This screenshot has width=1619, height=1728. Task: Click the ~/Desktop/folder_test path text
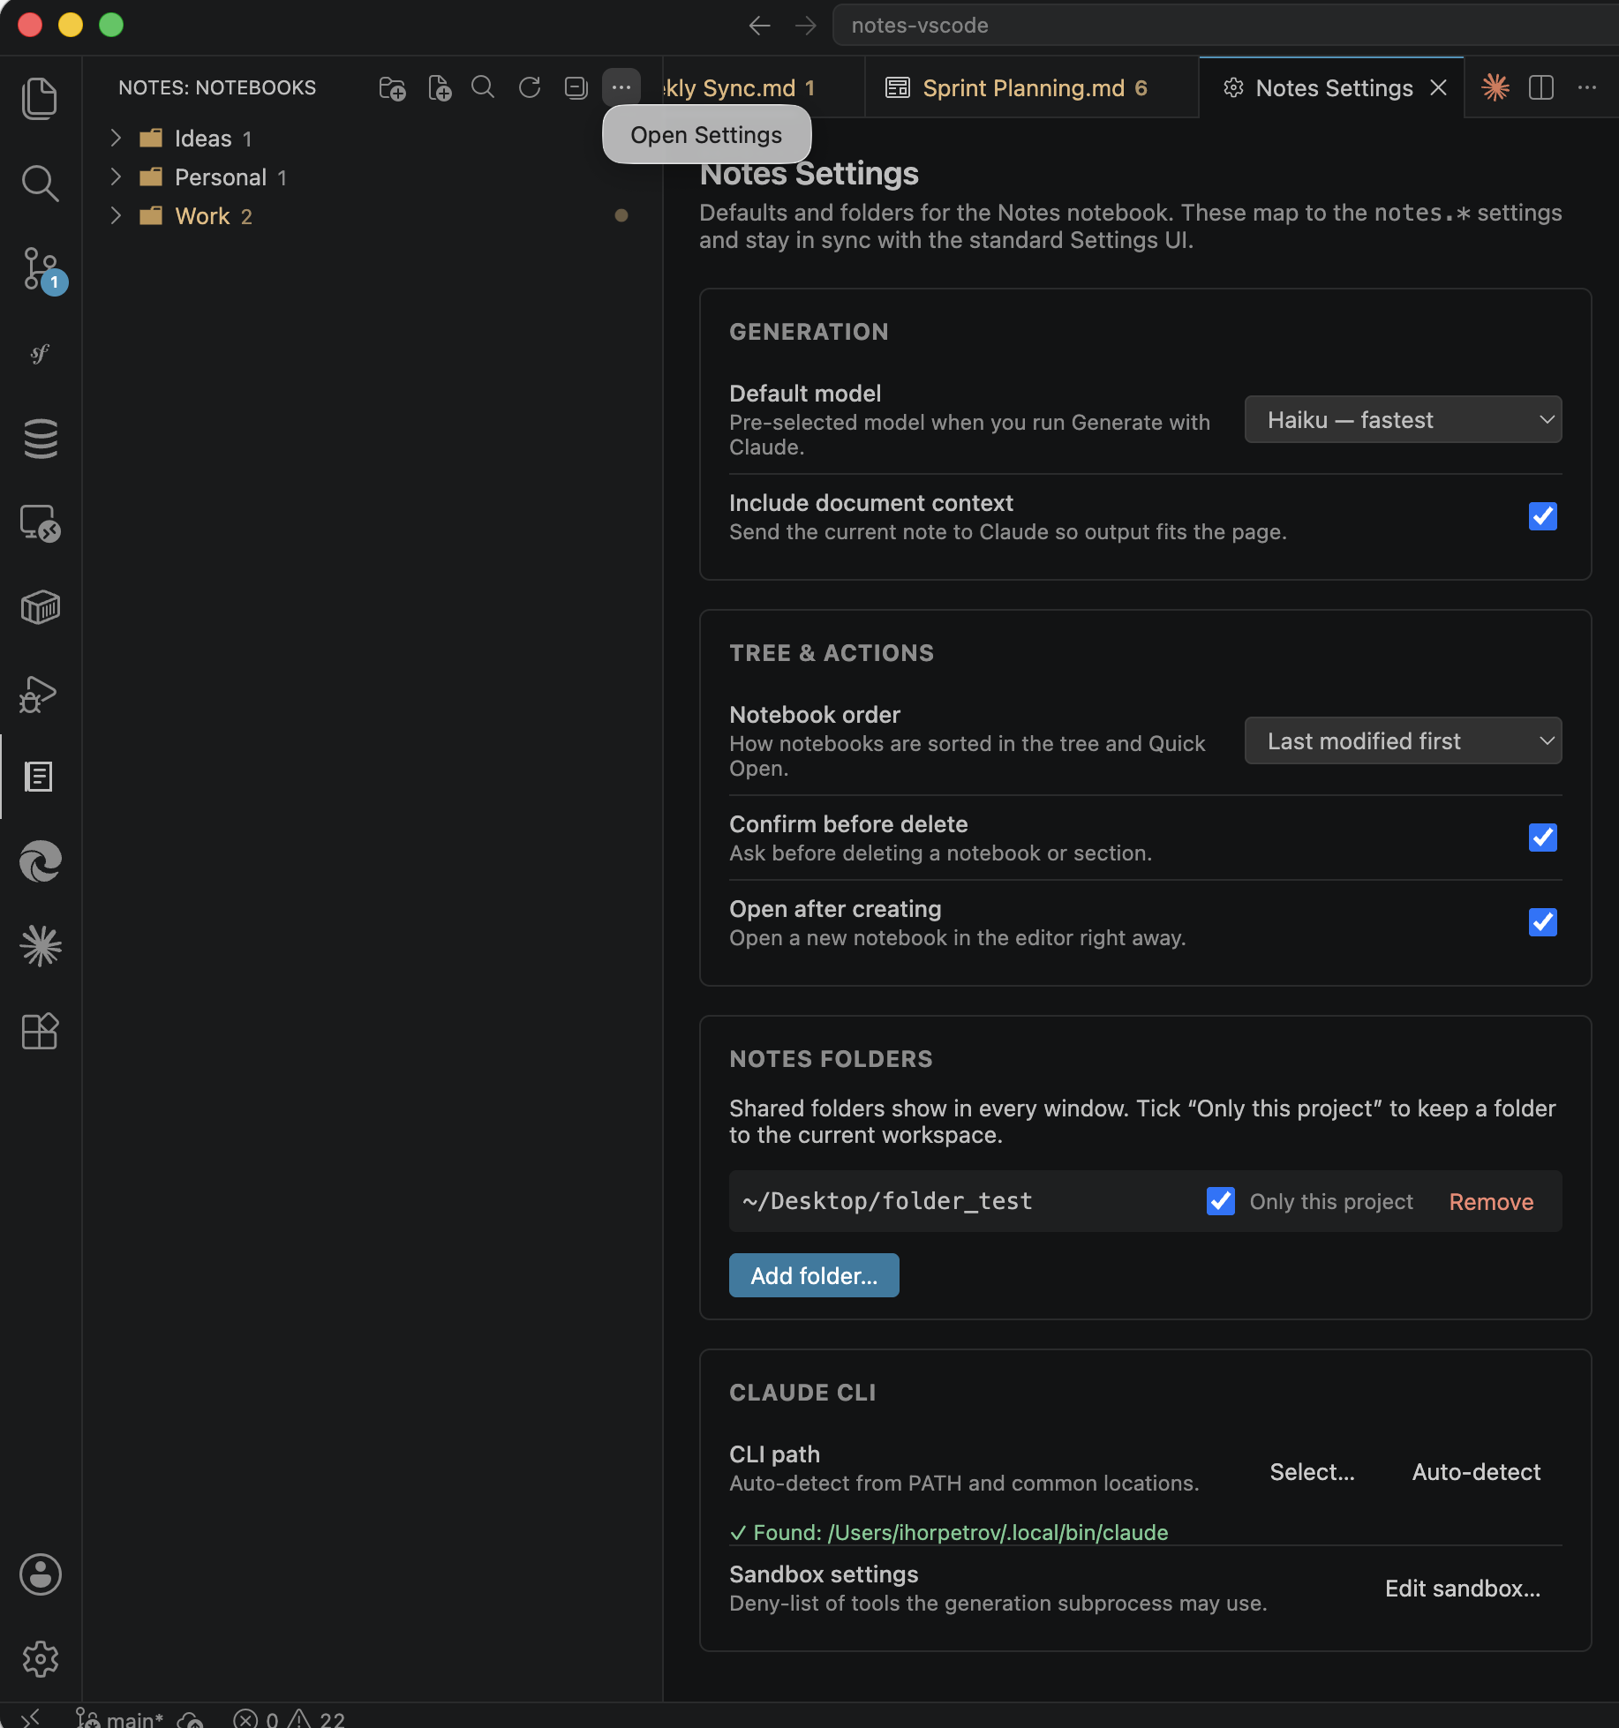(x=887, y=1201)
